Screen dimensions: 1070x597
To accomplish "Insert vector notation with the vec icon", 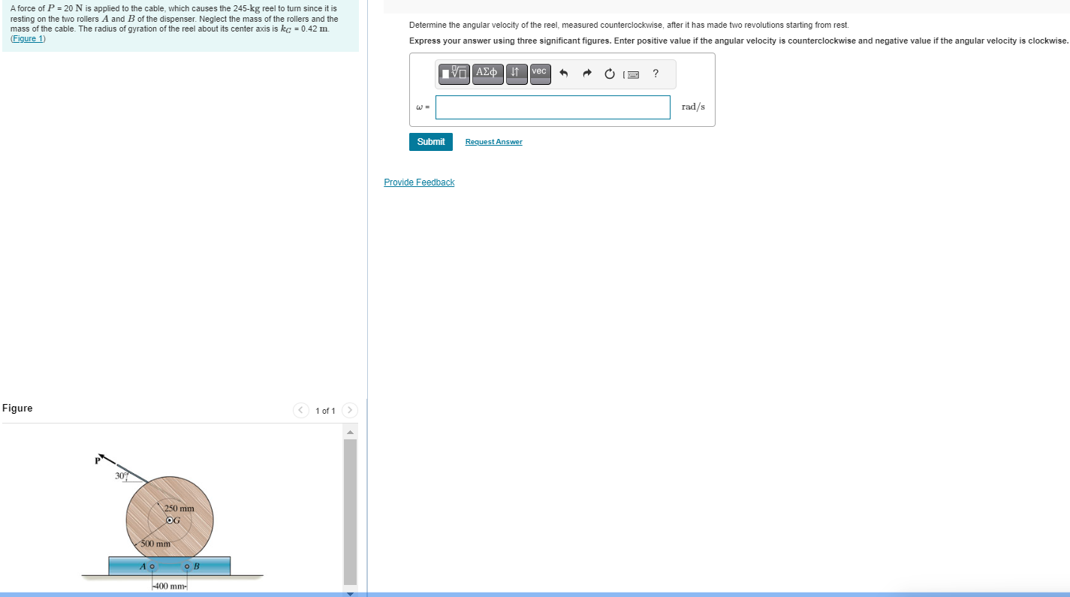I will 539,74.
